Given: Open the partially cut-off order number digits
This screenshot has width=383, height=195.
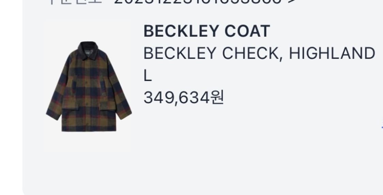Looking at the screenshot, I should pyautogui.click(x=198, y=2).
